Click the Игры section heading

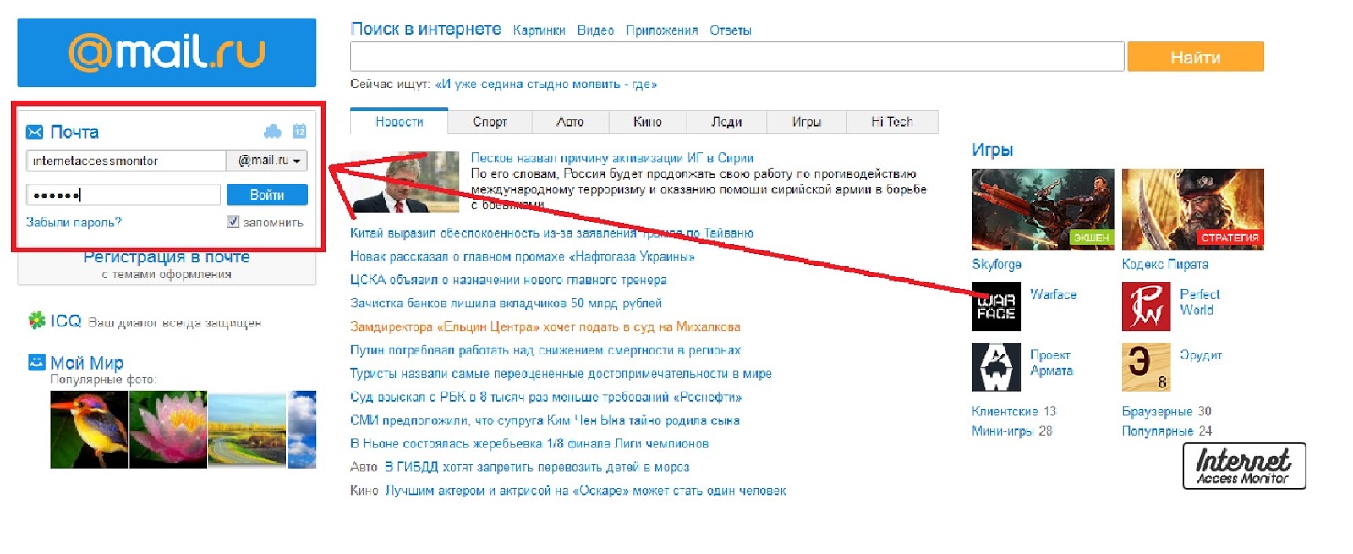(x=993, y=150)
